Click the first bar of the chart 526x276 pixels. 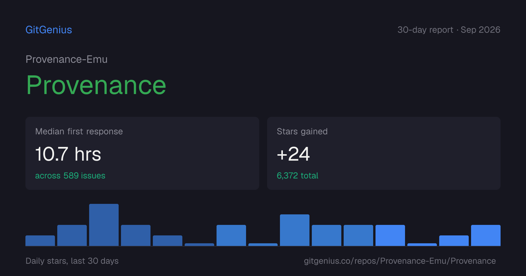pos(40,241)
